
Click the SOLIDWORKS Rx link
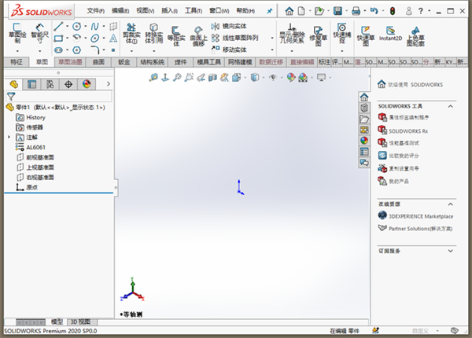410,130
